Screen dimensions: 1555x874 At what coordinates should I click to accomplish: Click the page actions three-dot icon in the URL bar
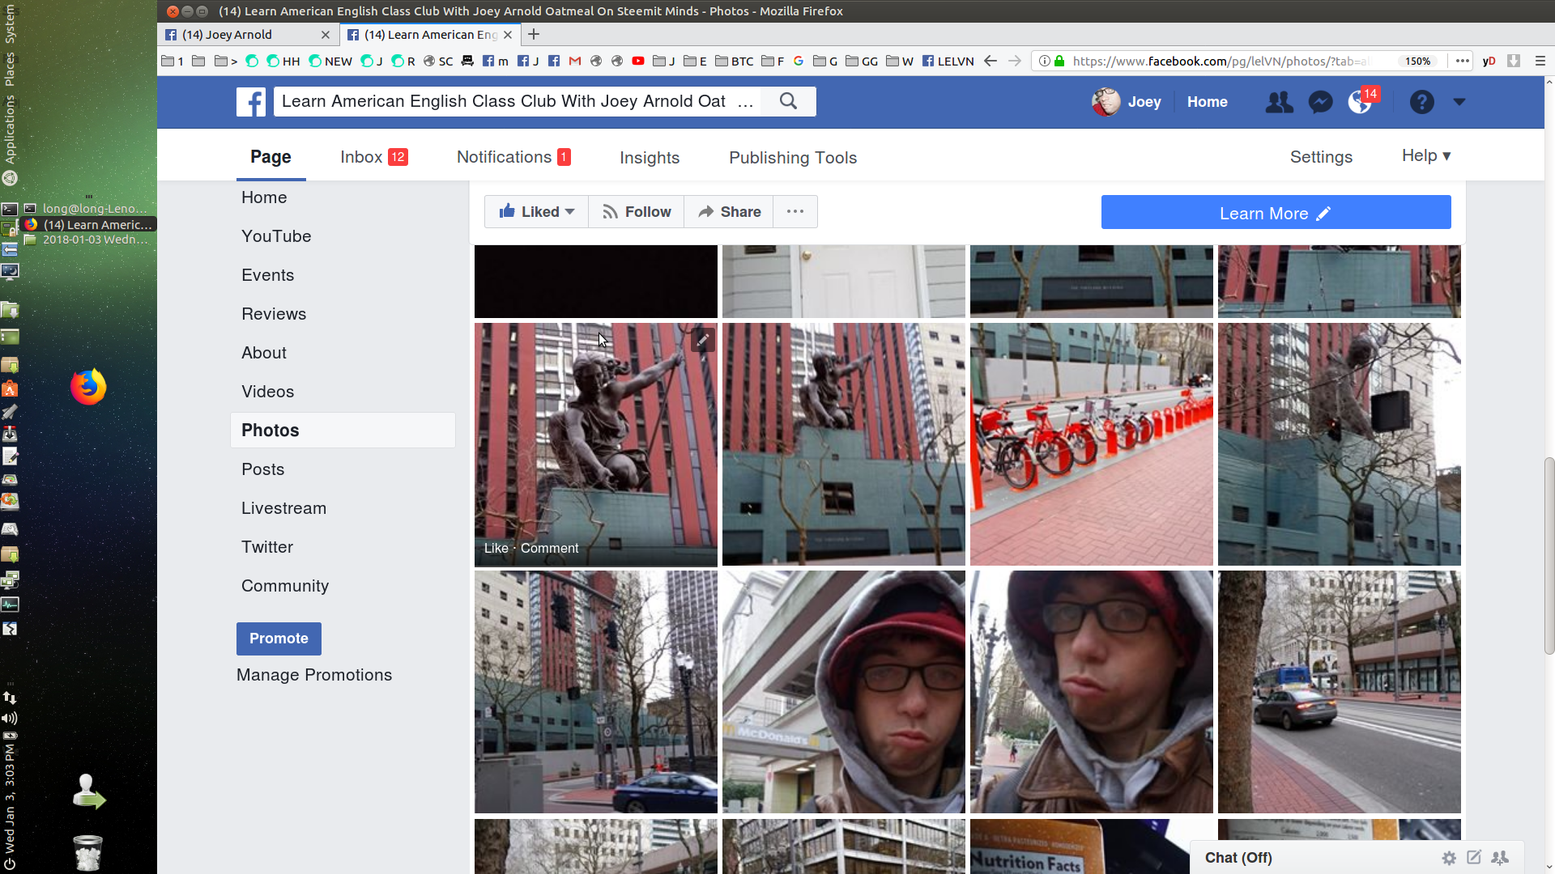tap(1462, 61)
